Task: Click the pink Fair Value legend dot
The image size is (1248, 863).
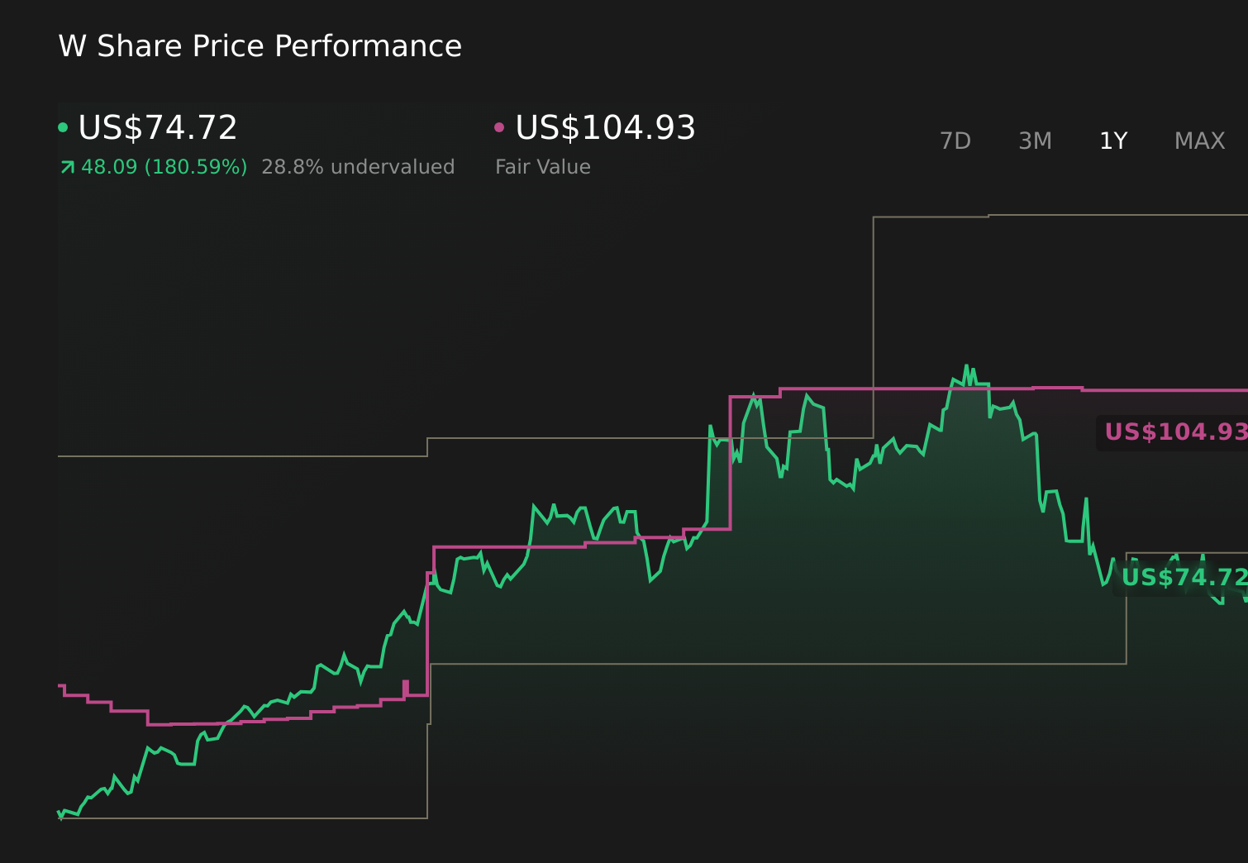Action: point(499,126)
